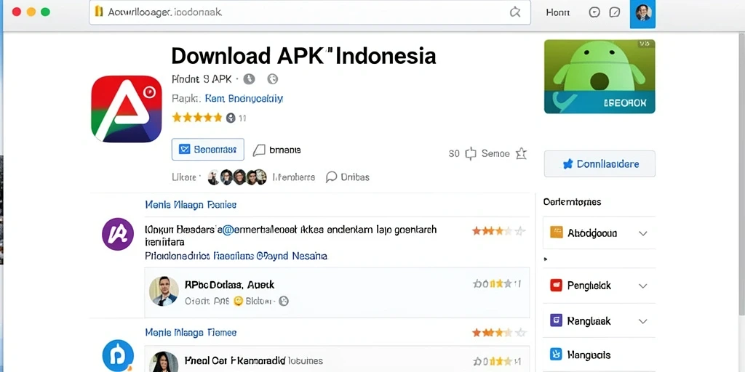Click the gray badge icon after the stars
The width and height of the screenshot is (745, 372).
(231, 118)
